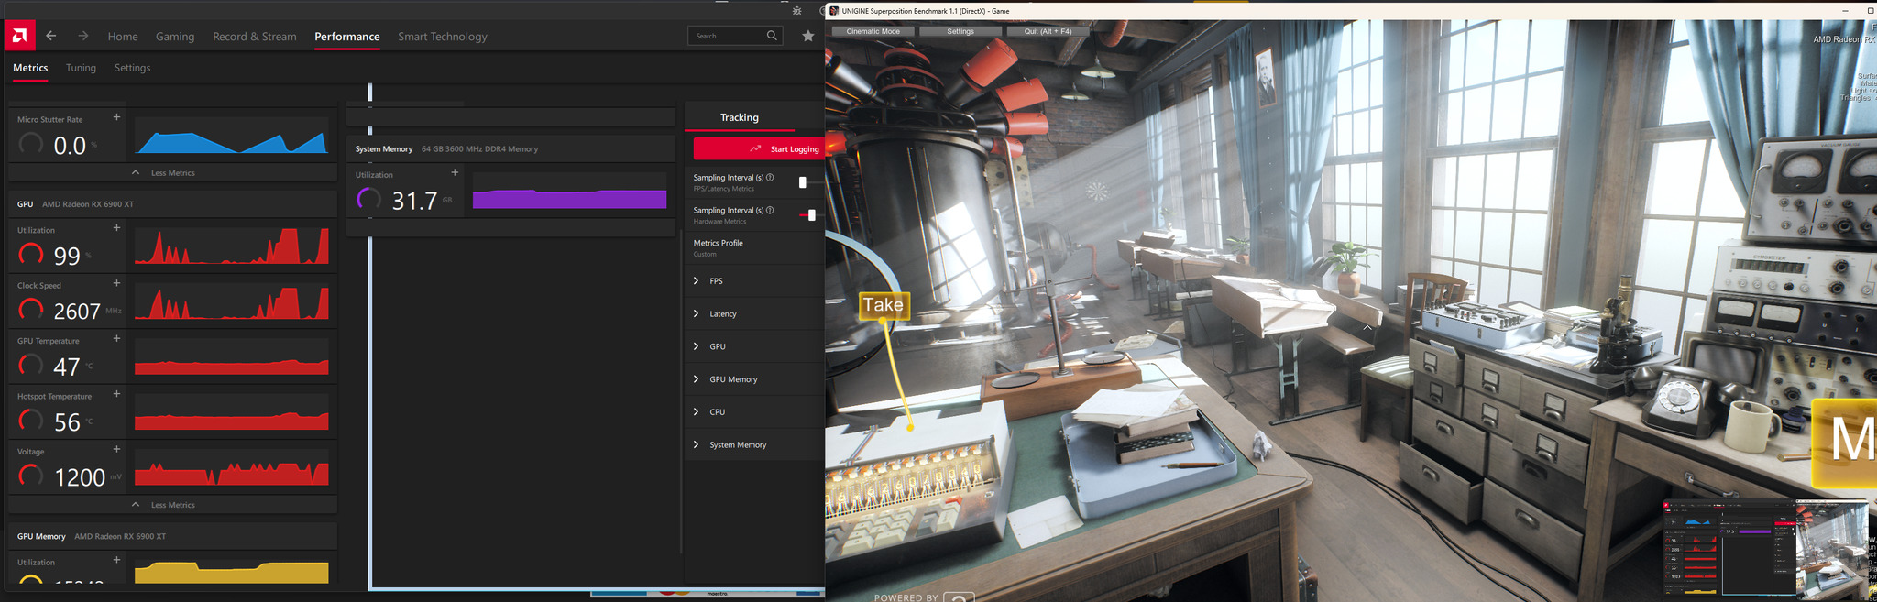Click the desktop preview thumbnail in the benchmark
Screen dimensions: 1877x602
coord(1764,549)
